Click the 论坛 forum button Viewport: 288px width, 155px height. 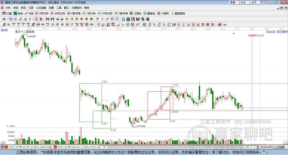coord(245,2)
